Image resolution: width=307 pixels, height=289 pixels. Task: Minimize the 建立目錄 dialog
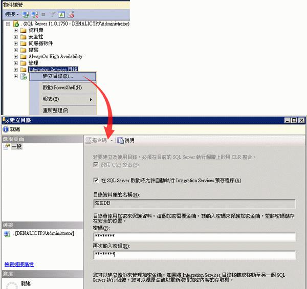pos(287,120)
